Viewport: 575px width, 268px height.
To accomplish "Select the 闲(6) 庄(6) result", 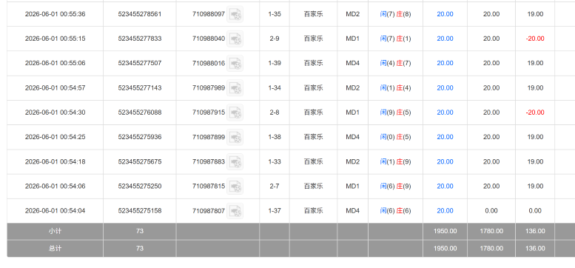I will click(x=395, y=211).
